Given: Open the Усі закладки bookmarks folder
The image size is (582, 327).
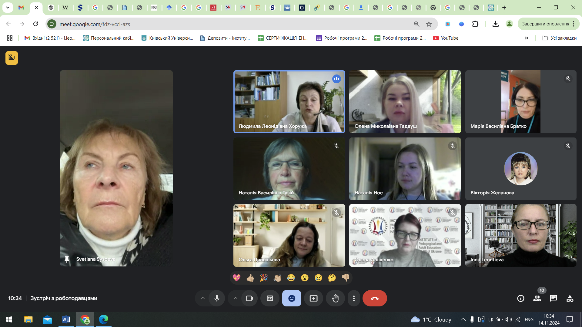Looking at the screenshot, I should [559, 38].
